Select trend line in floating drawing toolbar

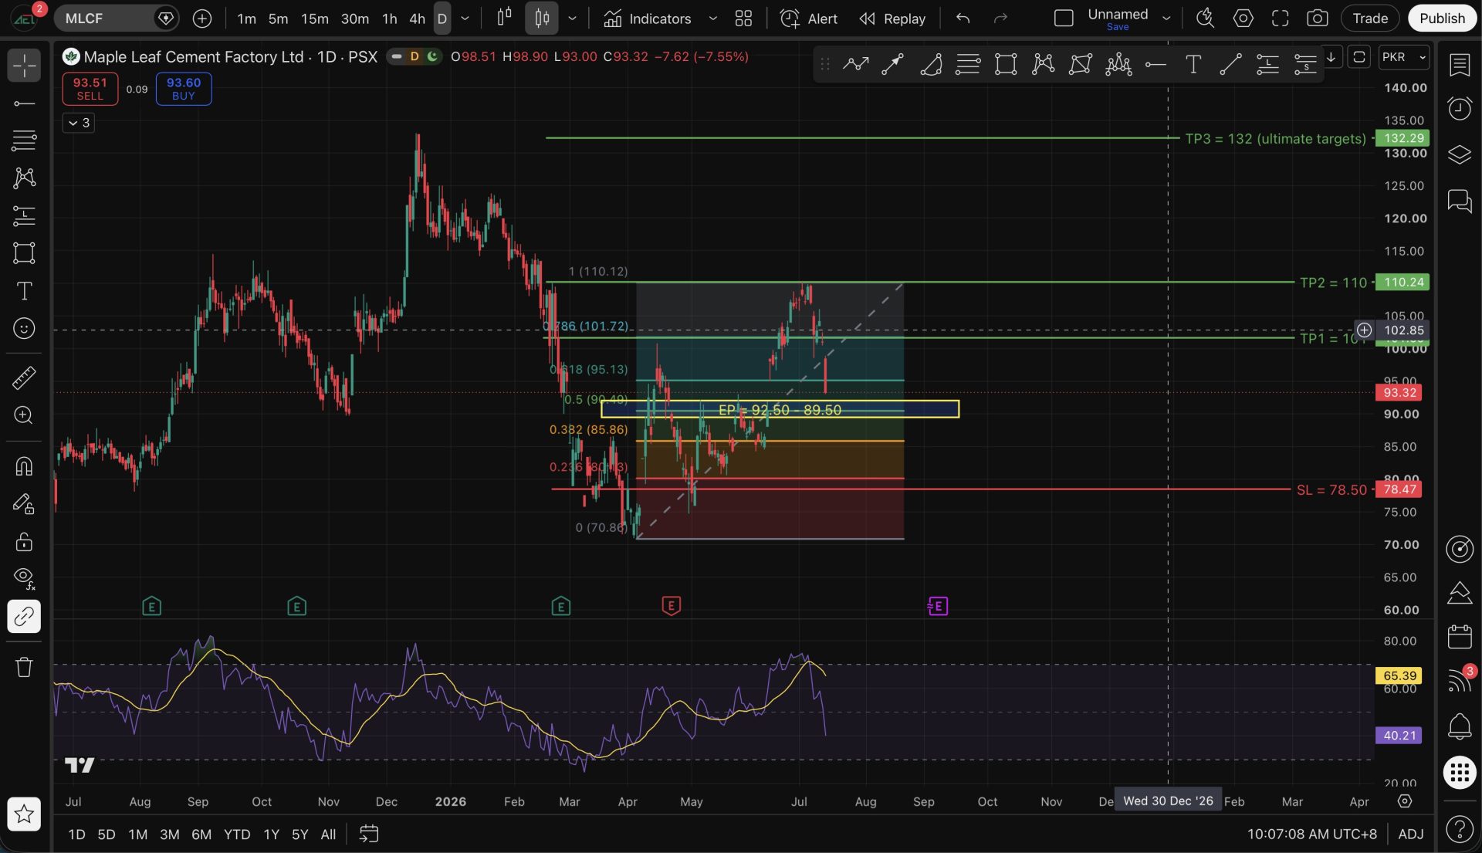click(x=1230, y=64)
